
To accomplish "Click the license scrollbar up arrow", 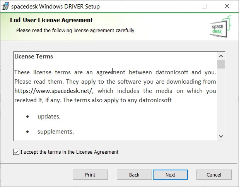I will tap(221, 56).
